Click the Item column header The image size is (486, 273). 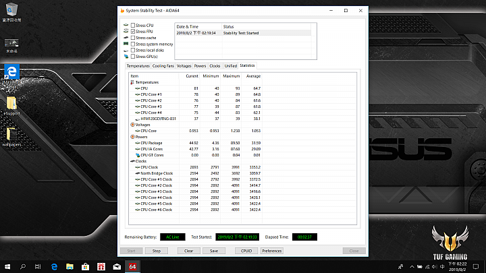pos(154,76)
